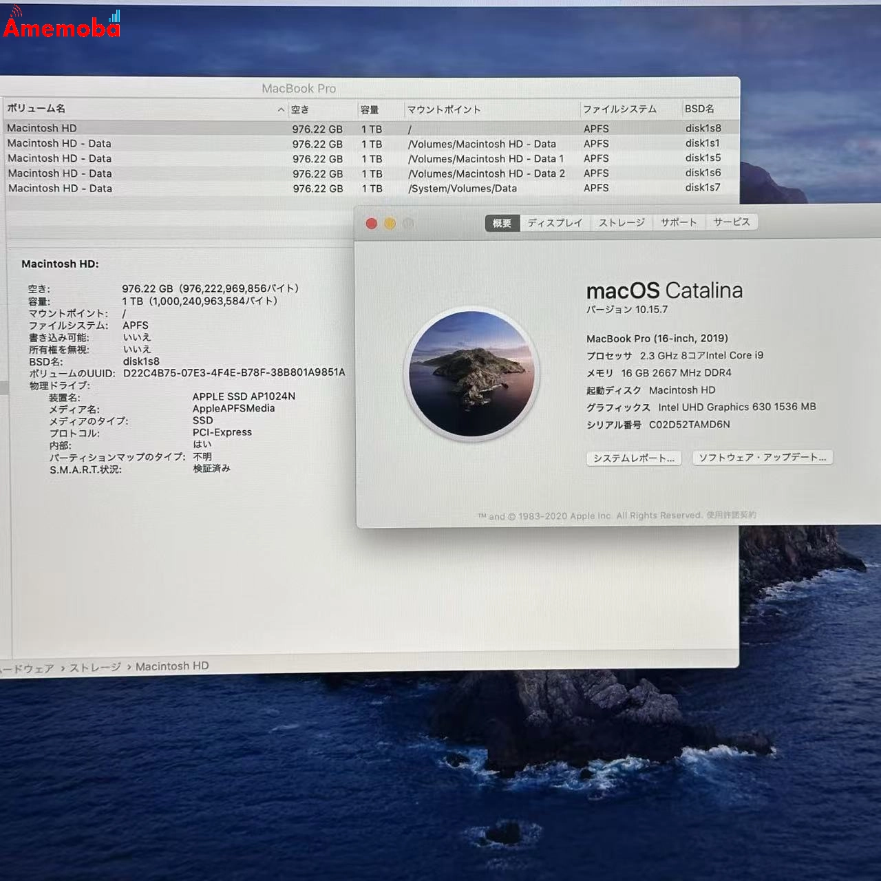The image size is (881, 881).
Task: Click the 容量 column header
Action: click(x=370, y=109)
